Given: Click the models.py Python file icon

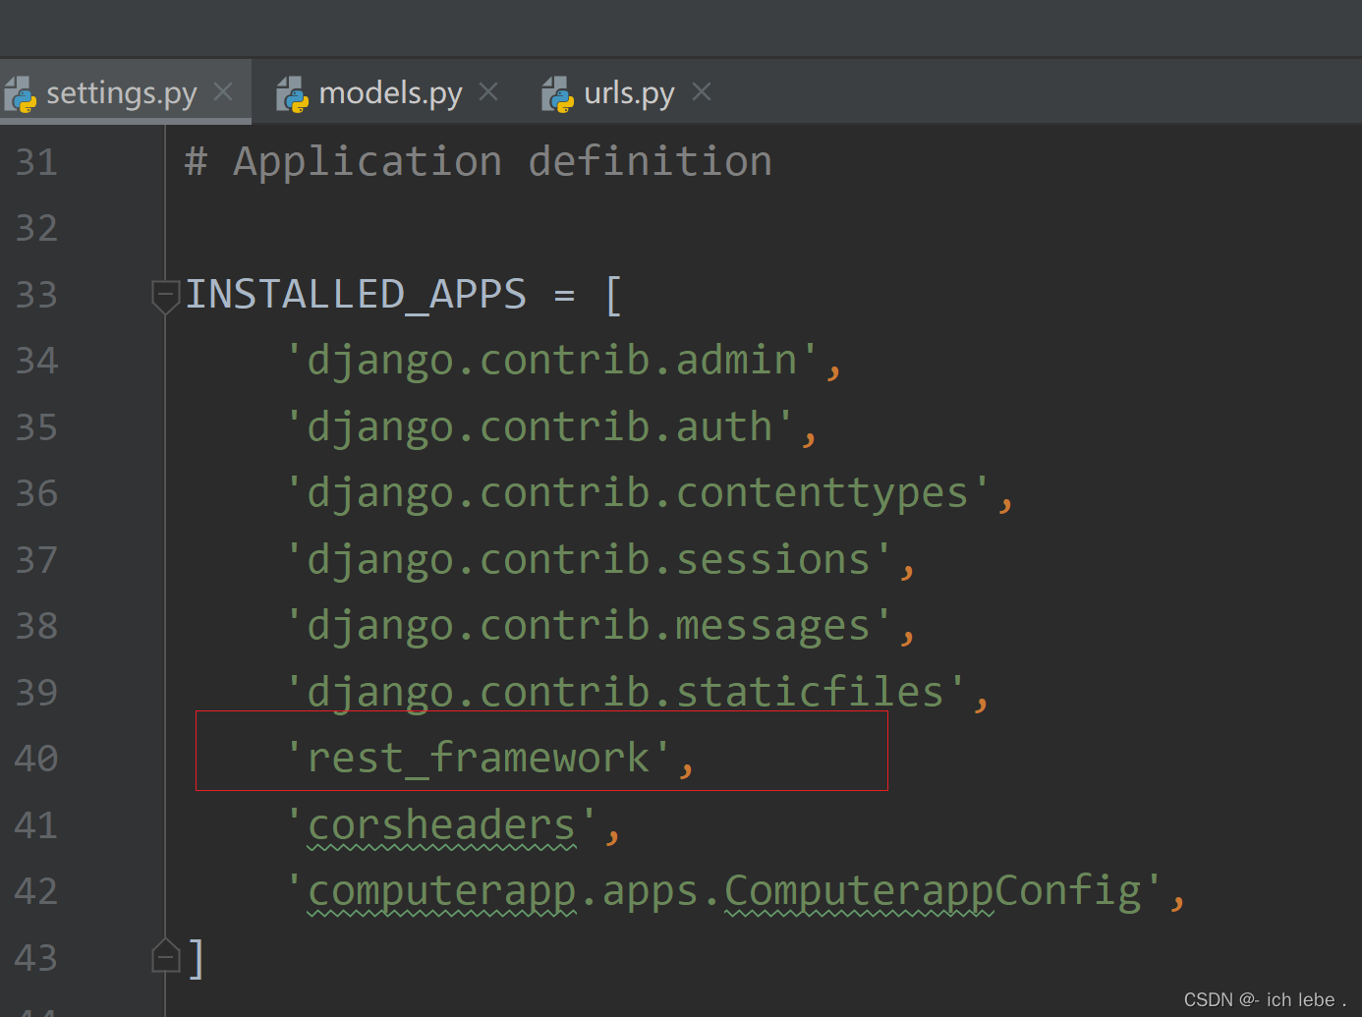Looking at the screenshot, I should pyautogui.click(x=292, y=94).
